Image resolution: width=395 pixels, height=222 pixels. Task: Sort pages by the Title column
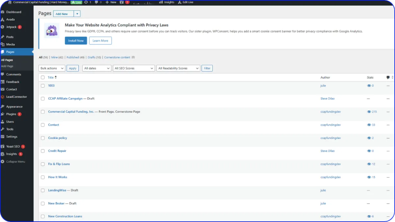(x=52, y=78)
